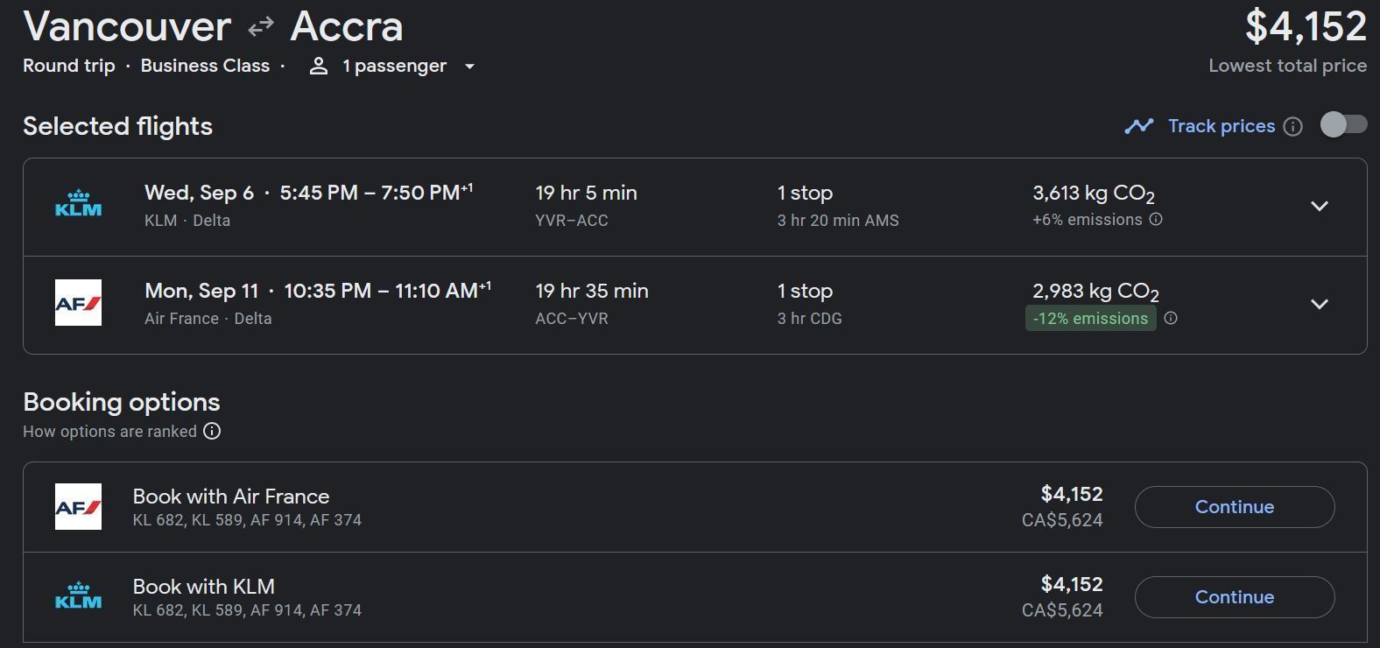Screen dimensions: 1380x648
Task: Click KLM logo in booking options
Action: coord(78,596)
